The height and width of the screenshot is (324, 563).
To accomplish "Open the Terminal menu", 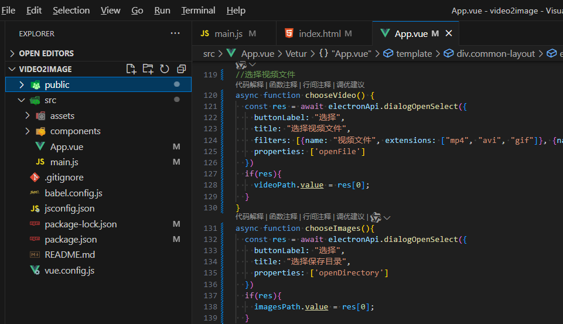I will 198,11.
